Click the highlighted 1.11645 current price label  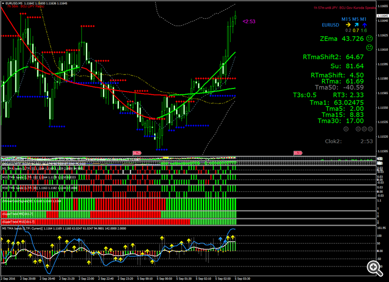coord(382,16)
